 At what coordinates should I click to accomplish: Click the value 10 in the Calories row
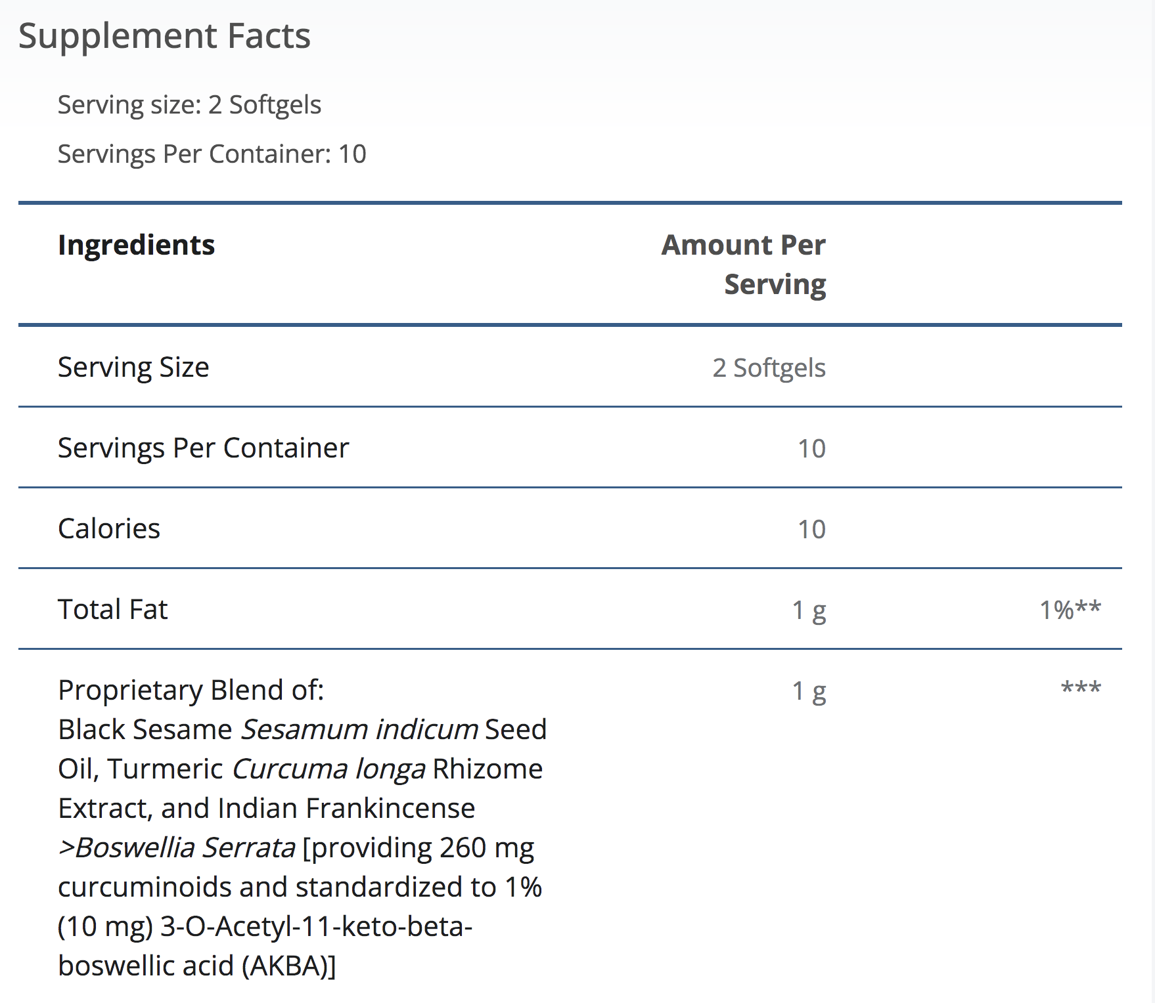click(811, 529)
